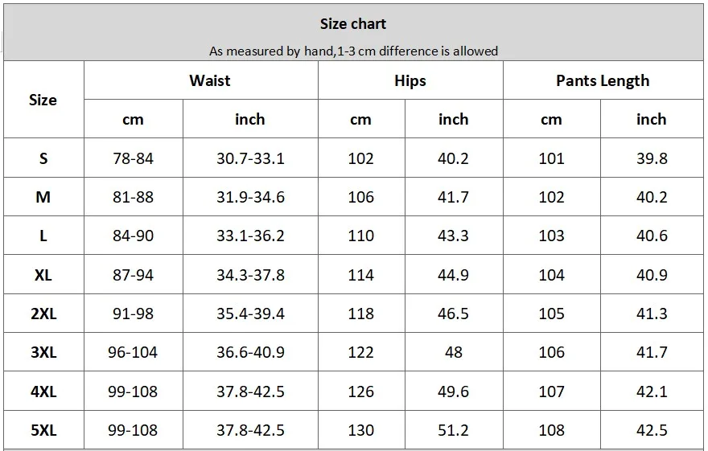Image resolution: width=708 pixels, height=451 pixels.
Task: Click waist cm value 96-104
Action: pos(133,352)
